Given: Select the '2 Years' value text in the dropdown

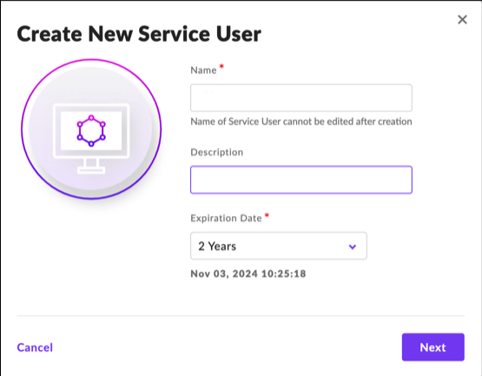Looking at the screenshot, I should (217, 247).
